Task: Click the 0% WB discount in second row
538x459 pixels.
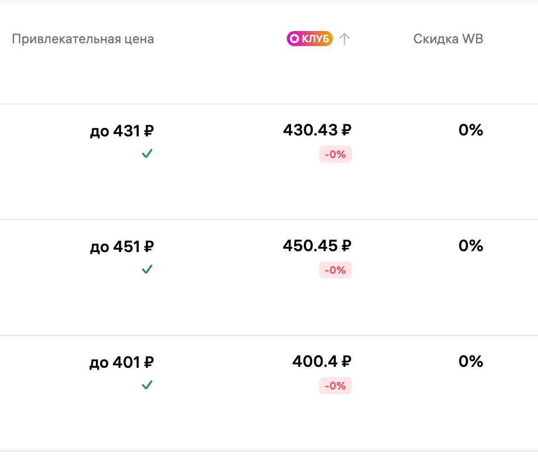Action: pyautogui.click(x=471, y=245)
